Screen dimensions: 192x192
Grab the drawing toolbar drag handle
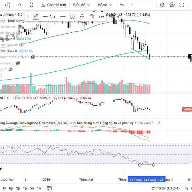28,17
